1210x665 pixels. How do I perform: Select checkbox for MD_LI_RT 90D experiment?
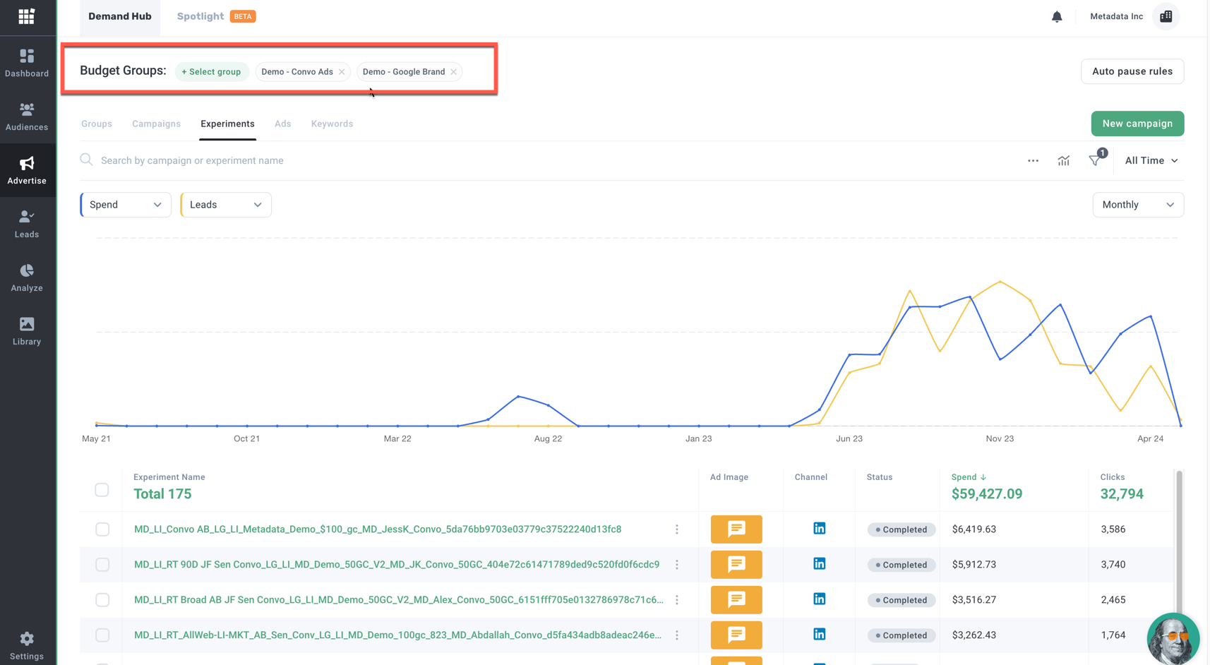[x=102, y=565]
